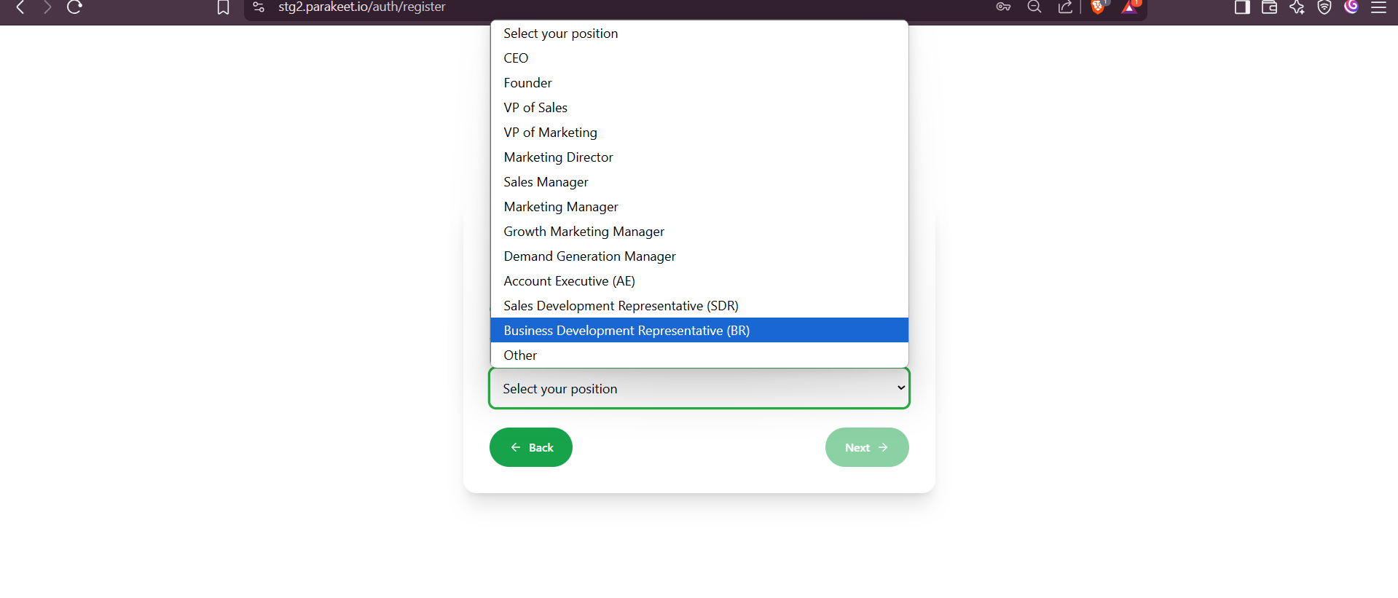
Task: Toggle the browser sidebar panel icon
Action: click(1242, 7)
